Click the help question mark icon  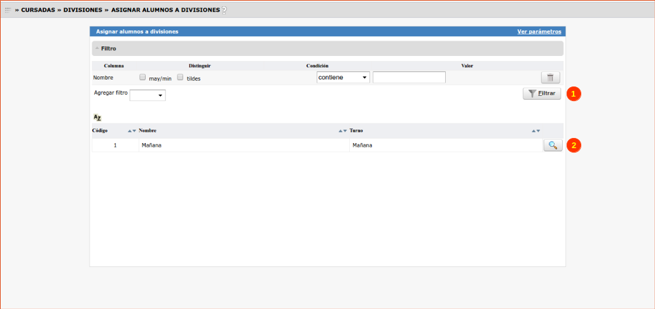click(224, 10)
